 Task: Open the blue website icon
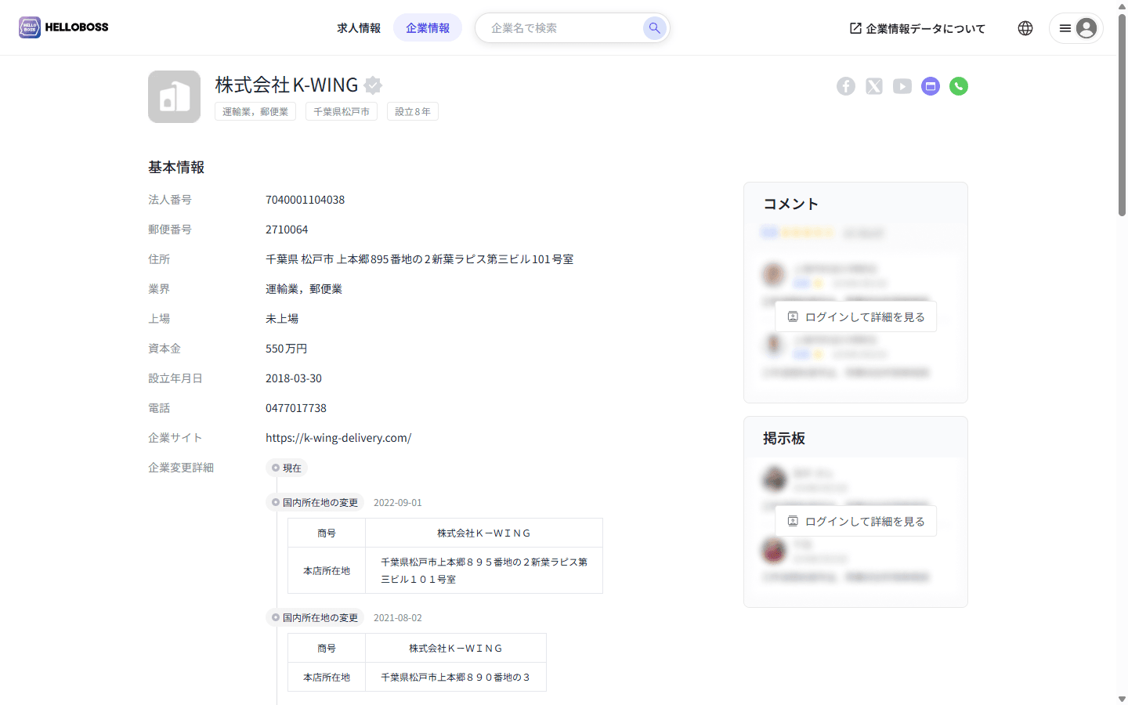[931, 86]
